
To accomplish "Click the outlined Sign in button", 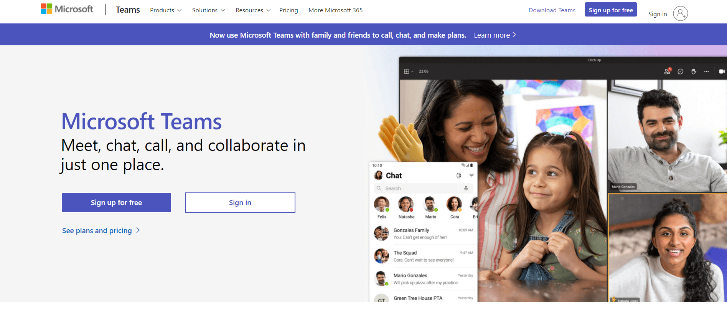I will pos(240,202).
